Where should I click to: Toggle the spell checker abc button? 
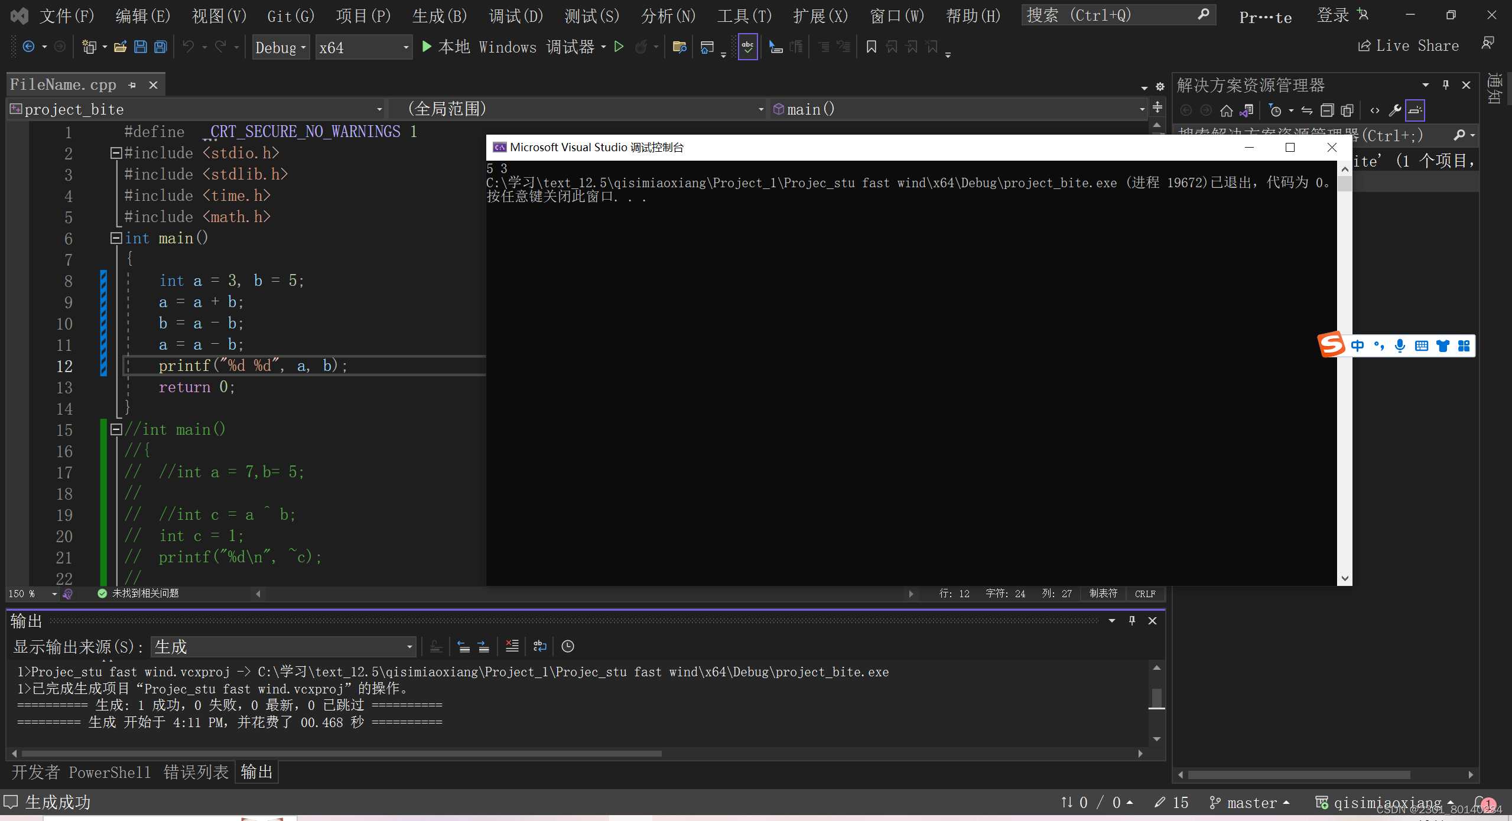(x=747, y=47)
